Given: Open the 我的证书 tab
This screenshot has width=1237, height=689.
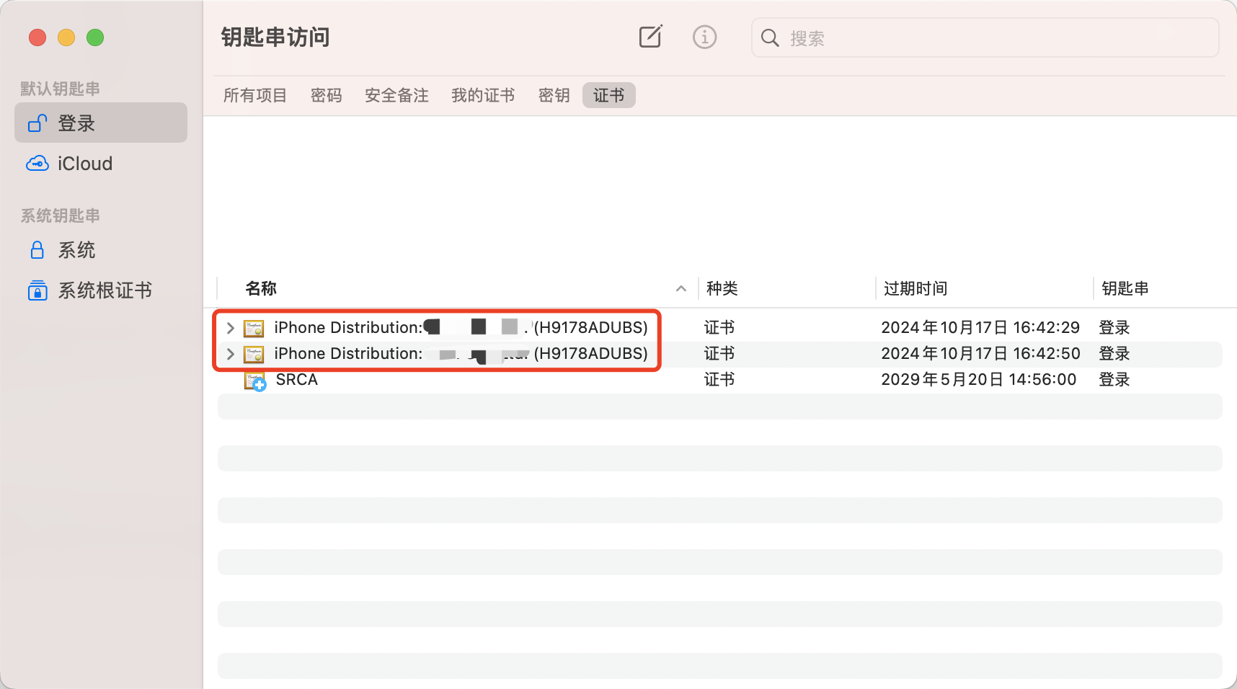Looking at the screenshot, I should tap(483, 95).
